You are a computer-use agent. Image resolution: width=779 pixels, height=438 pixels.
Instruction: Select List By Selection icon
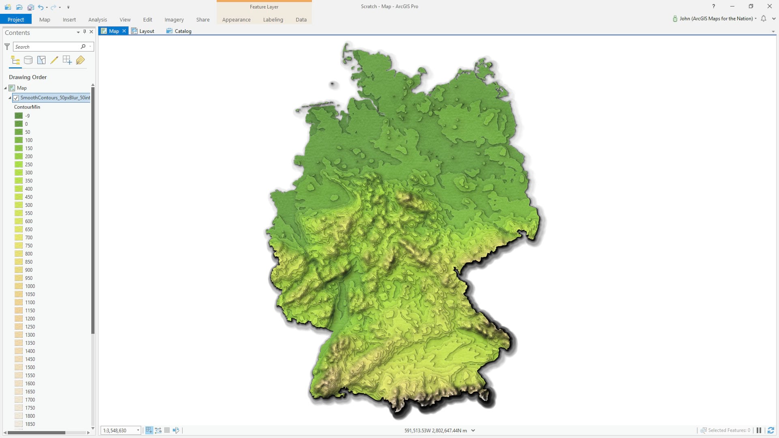point(41,60)
